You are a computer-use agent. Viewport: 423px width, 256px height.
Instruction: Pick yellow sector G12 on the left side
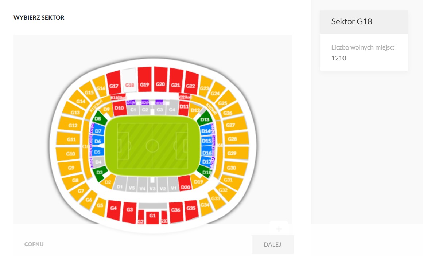[70, 124]
